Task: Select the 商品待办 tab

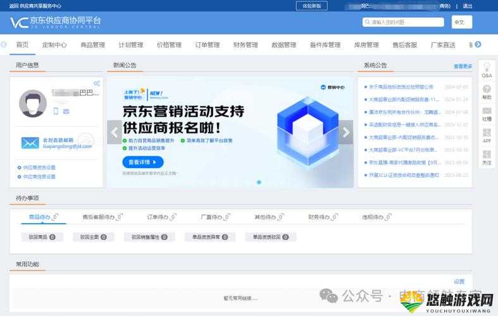Action: tap(43, 217)
